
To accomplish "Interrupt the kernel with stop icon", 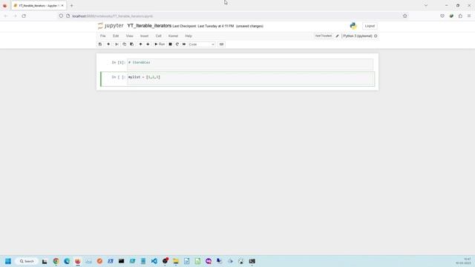I will click(170, 44).
